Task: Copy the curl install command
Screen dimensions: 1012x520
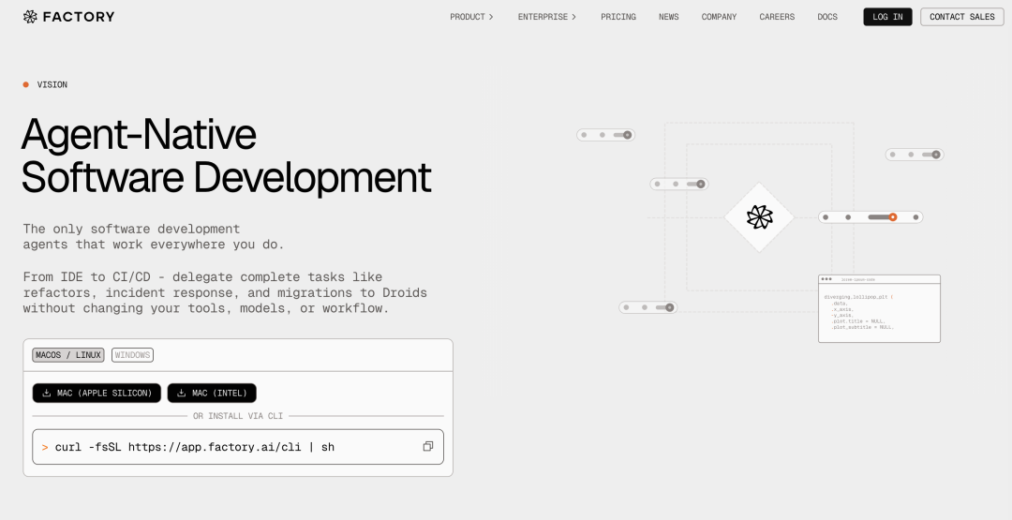Action: click(427, 447)
